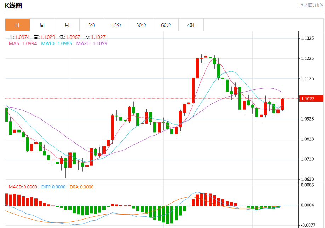Click the red 1.1027 current price tag
Screen dimensions: 325x228
pyautogui.click(x=311, y=99)
